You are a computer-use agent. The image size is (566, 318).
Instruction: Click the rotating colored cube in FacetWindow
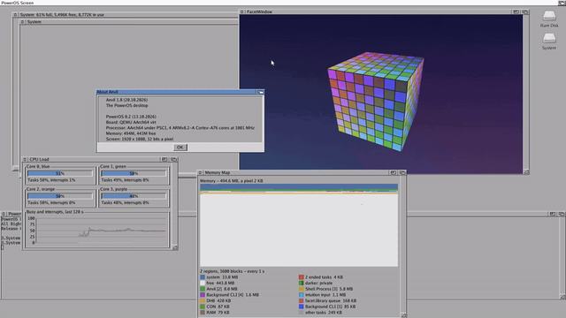[376, 101]
